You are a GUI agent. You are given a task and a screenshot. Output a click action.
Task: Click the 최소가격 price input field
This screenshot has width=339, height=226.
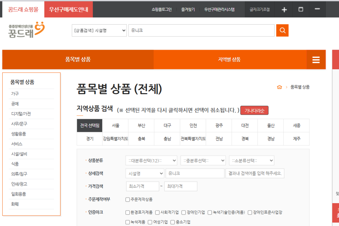click(143, 186)
